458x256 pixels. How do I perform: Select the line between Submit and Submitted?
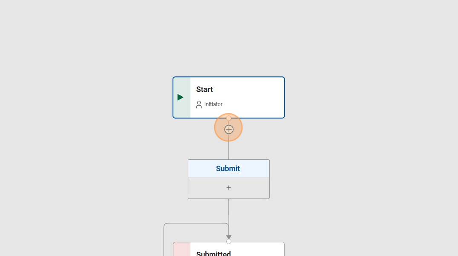(x=229, y=213)
